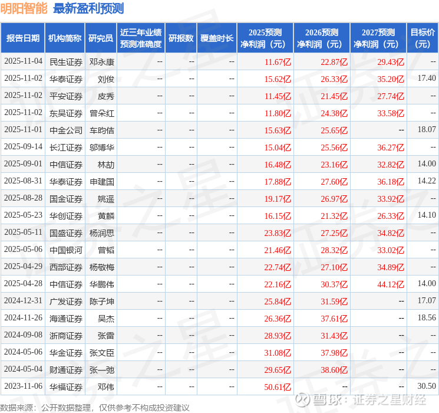
Task: Click 33.58亿 forecast for 2027
Action: click(391, 113)
